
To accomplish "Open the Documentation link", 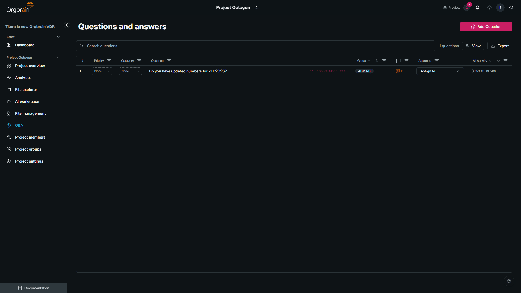I will (x=34, y=288).
